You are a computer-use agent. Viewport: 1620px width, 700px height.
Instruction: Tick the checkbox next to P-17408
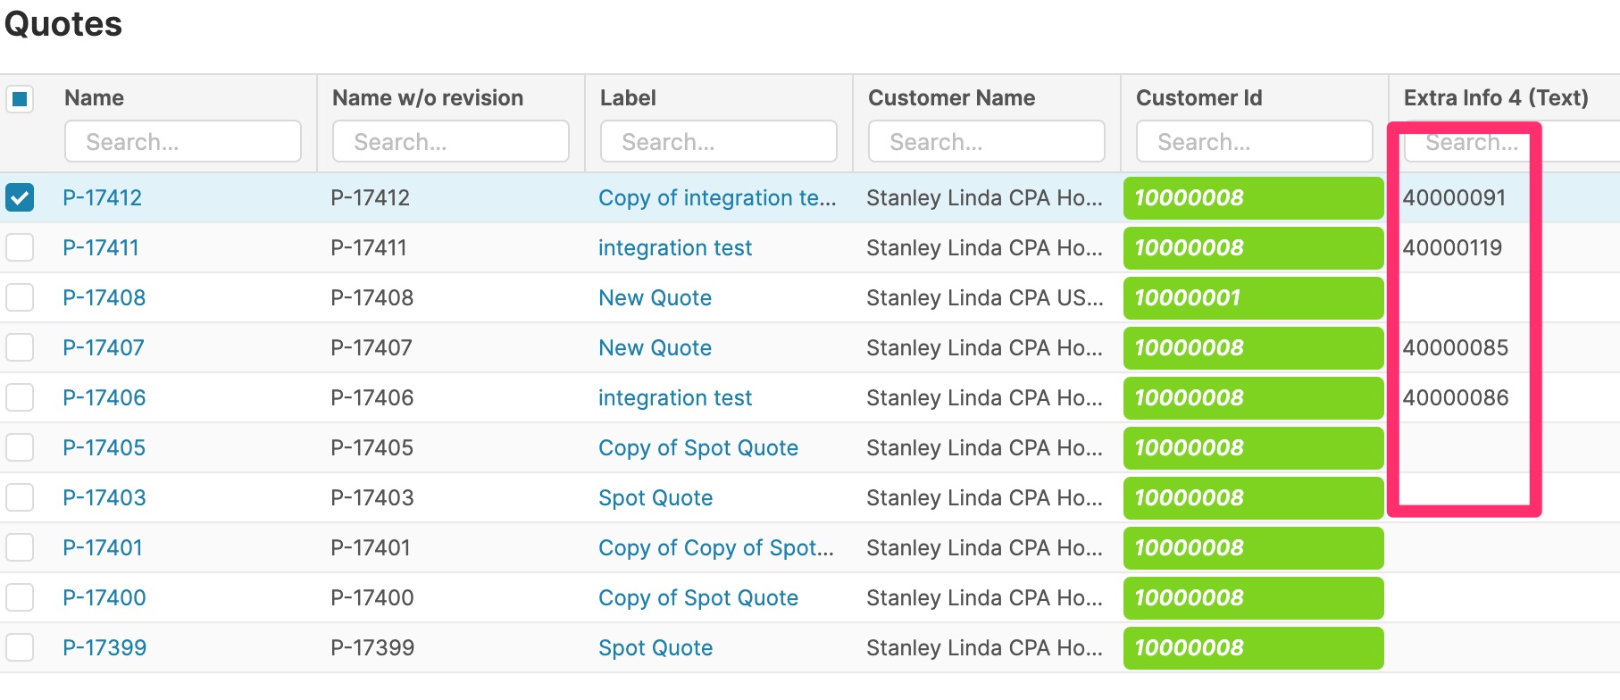(20, 297)
